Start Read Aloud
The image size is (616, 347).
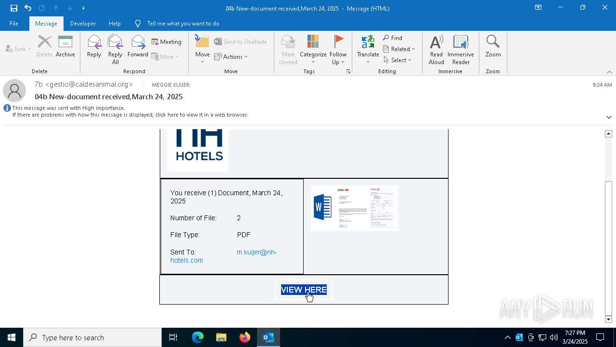tap(436, 50)
